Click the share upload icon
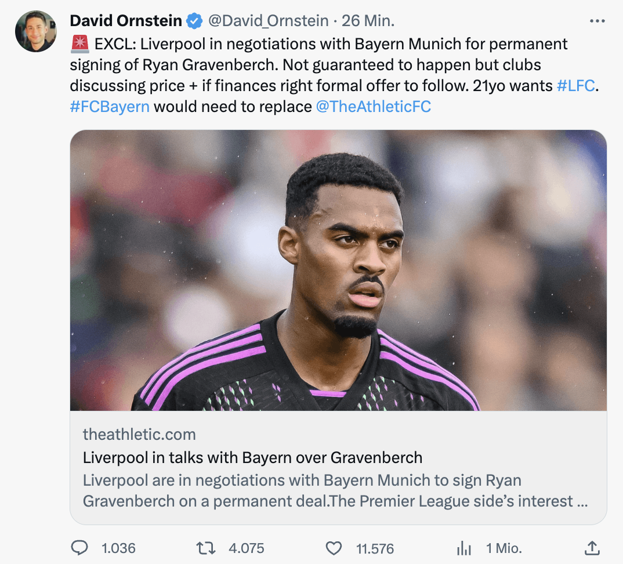Viewport: 623px width, 564px height. 591,548
